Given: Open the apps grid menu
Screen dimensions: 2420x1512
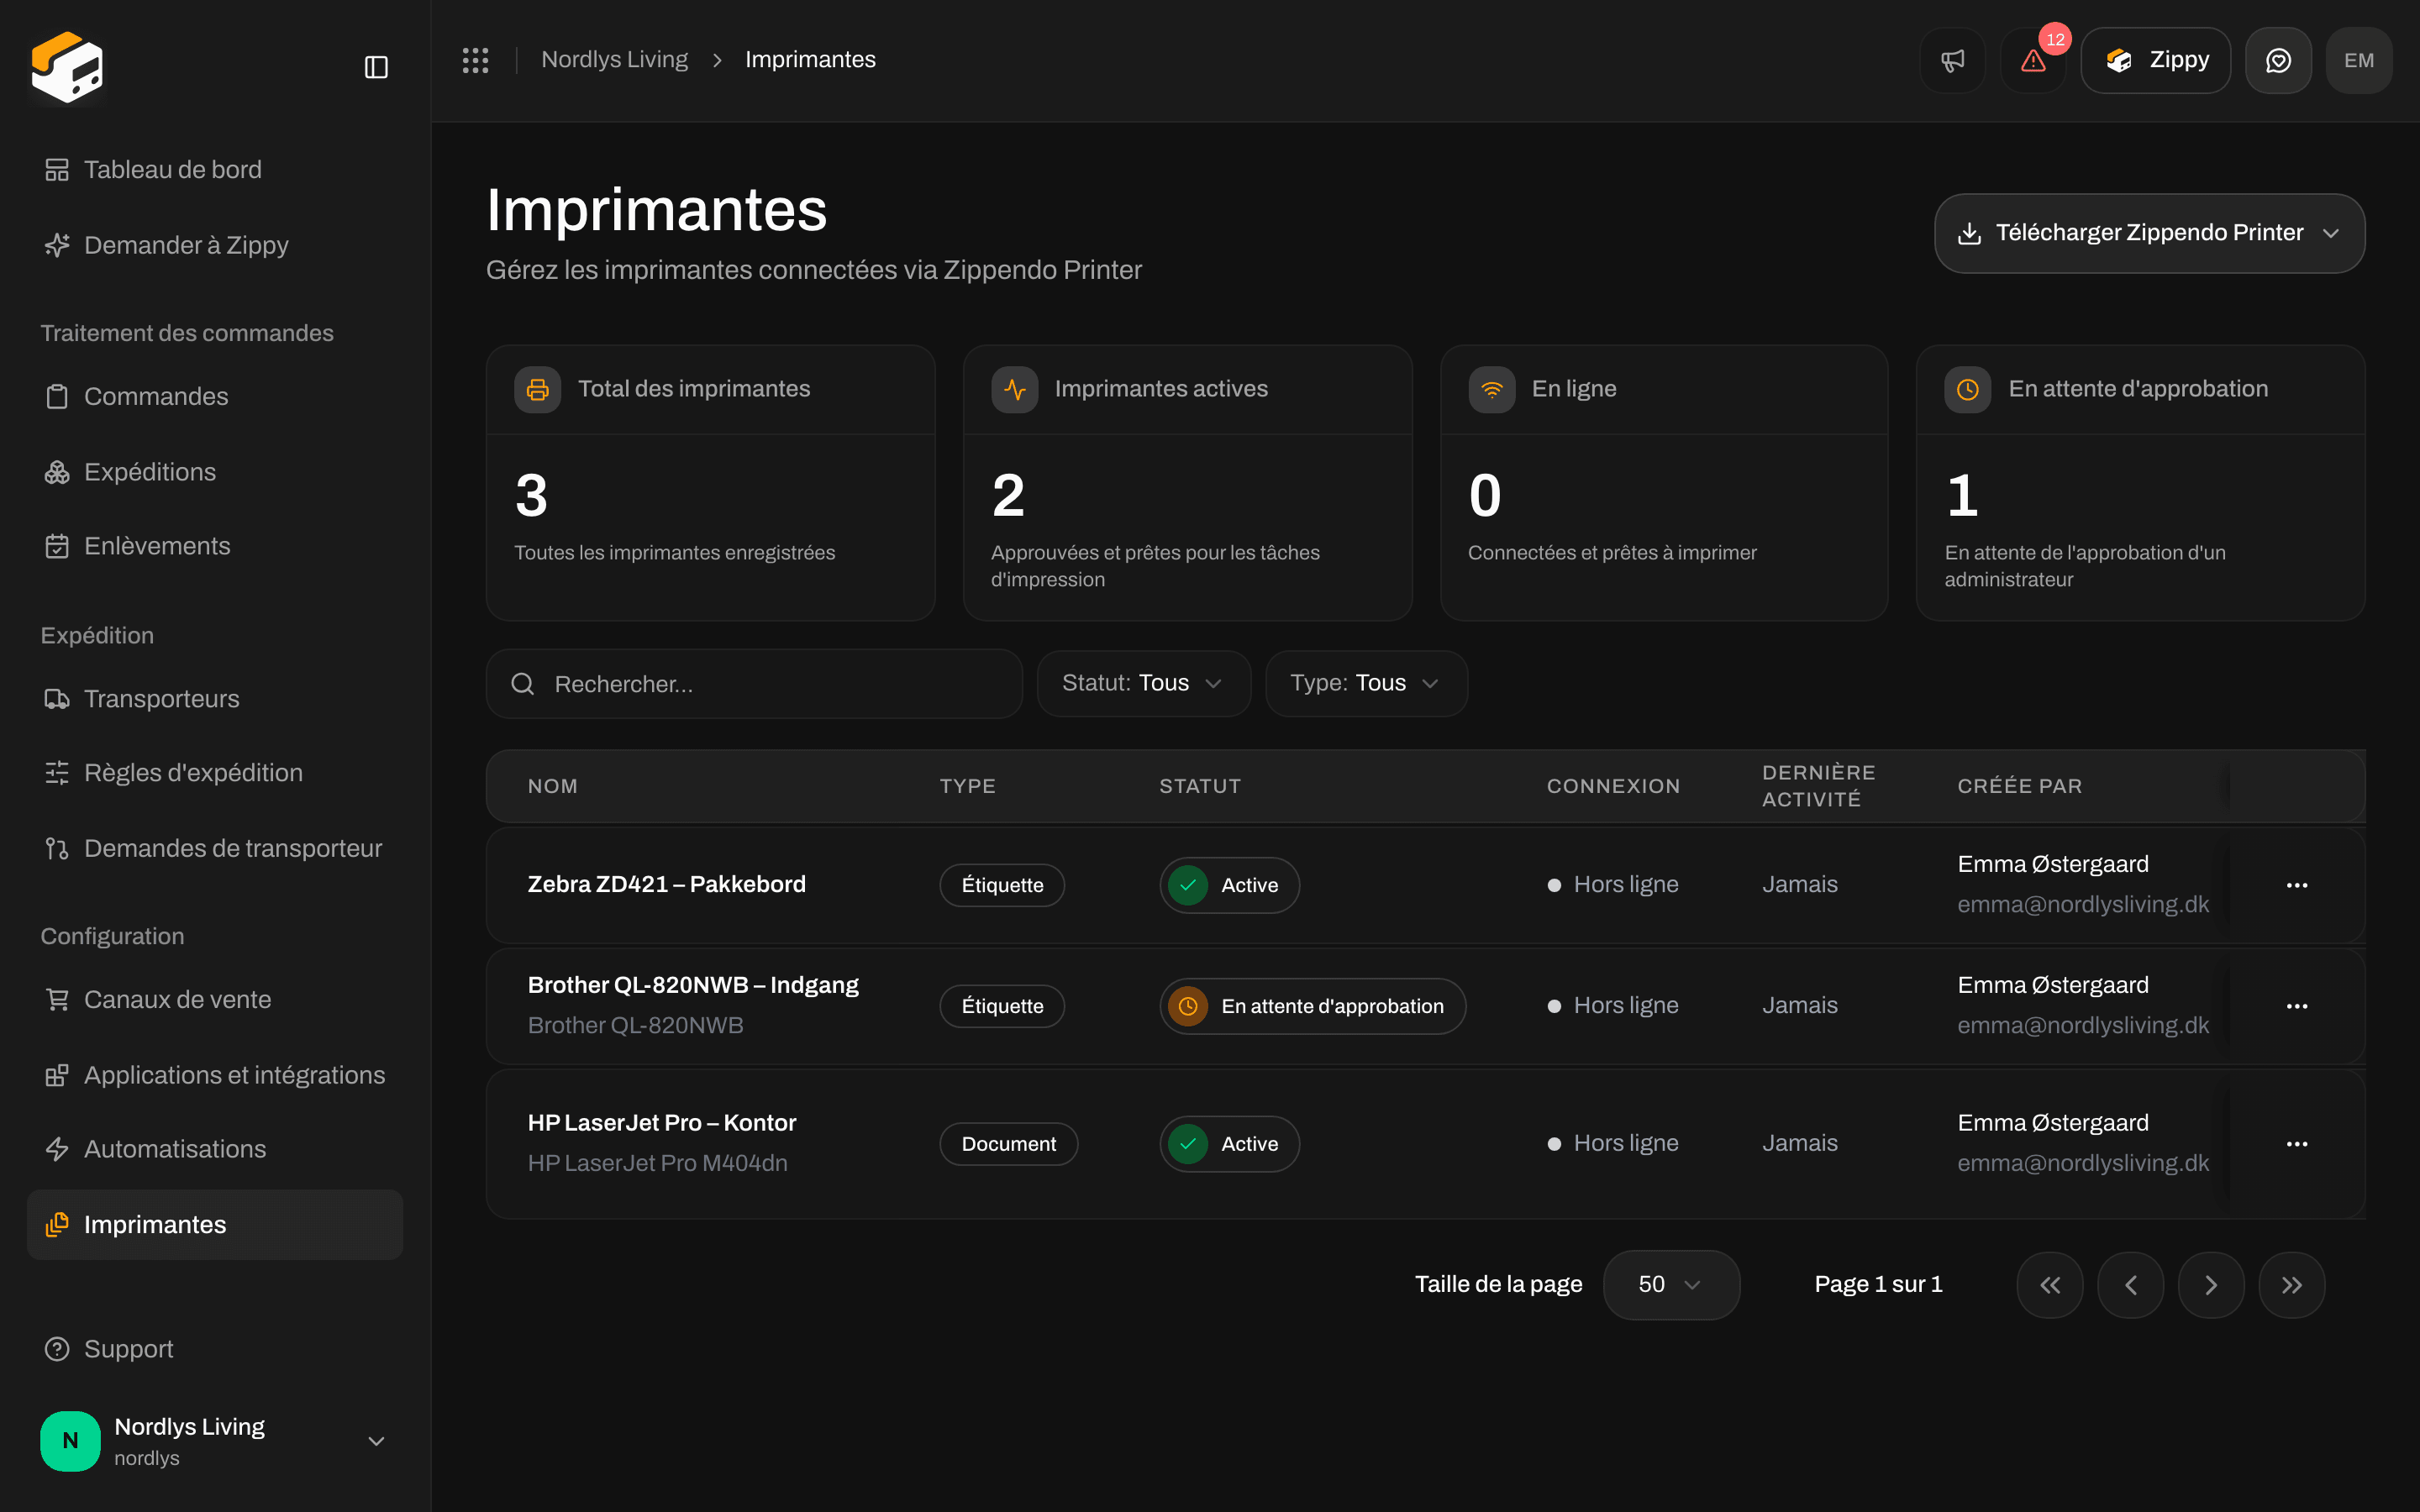Looking at the screenshot, I should click(475, 60).
